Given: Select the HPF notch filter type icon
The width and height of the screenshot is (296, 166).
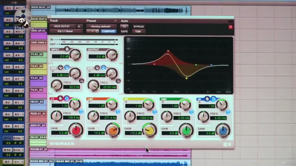Looking at the screenshot, I should point(61,67).
